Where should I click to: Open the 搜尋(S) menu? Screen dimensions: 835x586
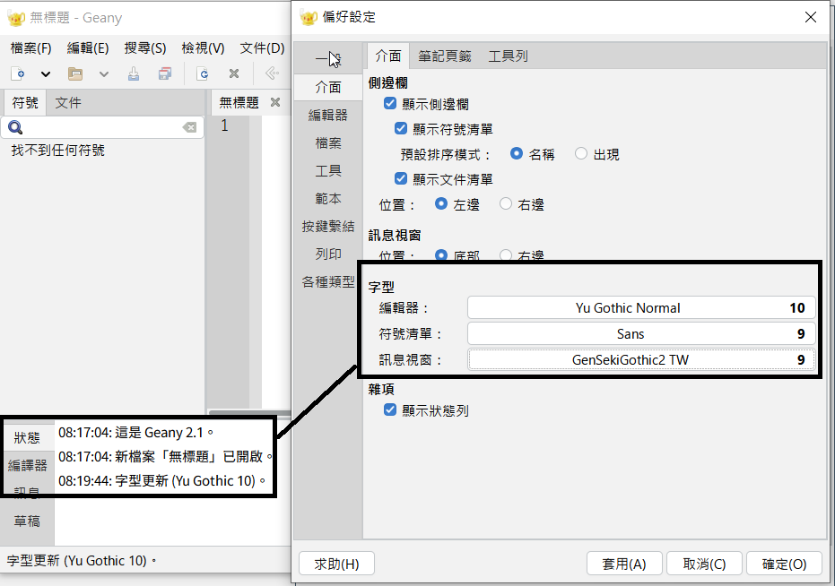point(144,48)
